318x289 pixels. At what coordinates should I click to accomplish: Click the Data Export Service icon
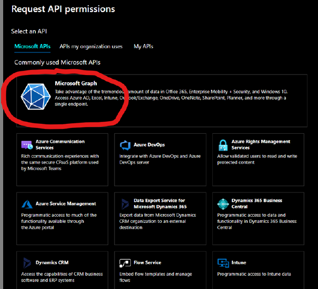coord(125,204)
